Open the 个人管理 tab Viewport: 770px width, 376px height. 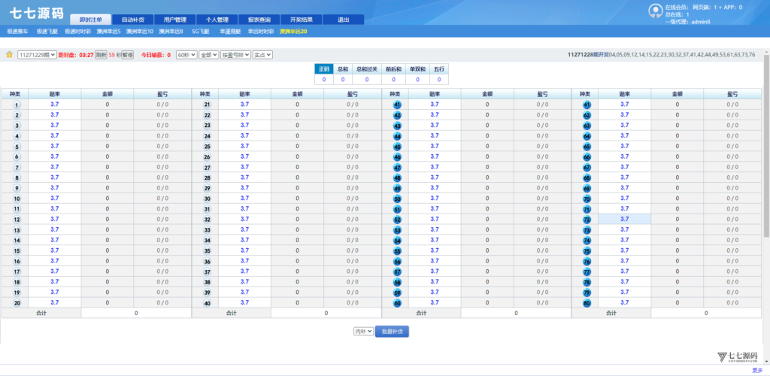[x=217, y=20]
